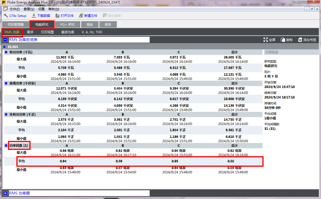Select the 功率因数 平均 row

140,161
